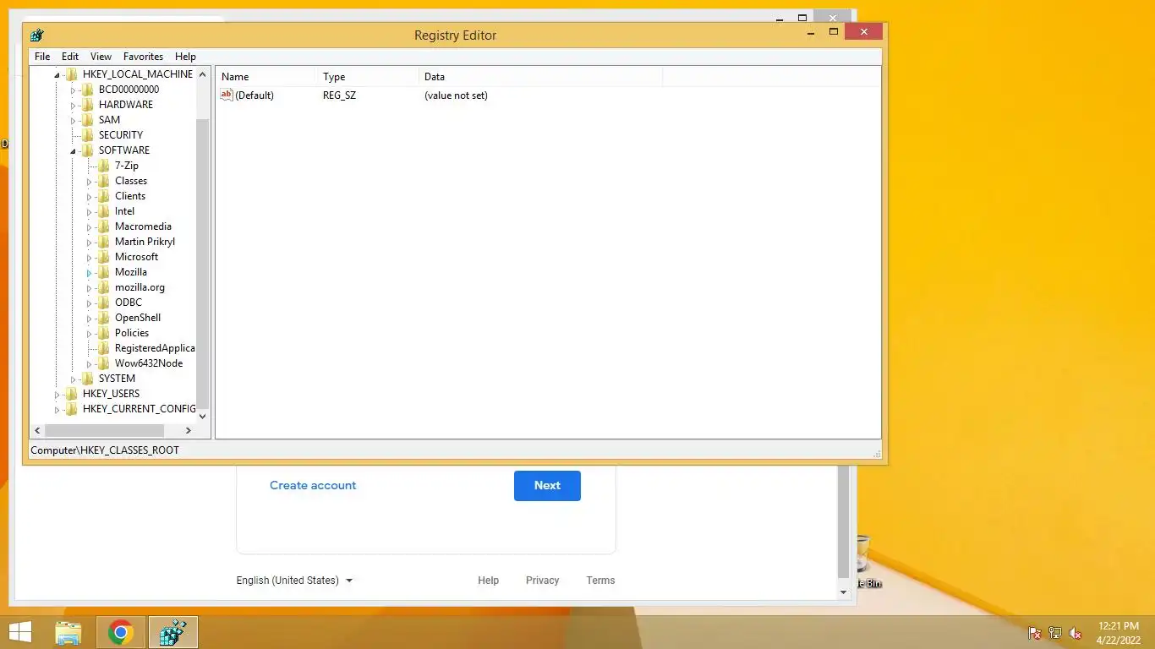Expand the SAM key
Image resolution: width=1155 pixels, height=649 pixels.
(x=74, y=120)
